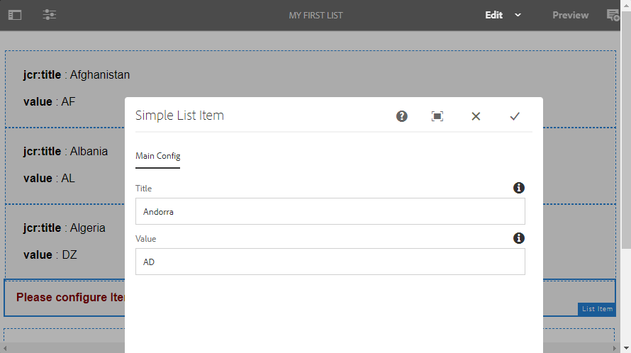Click the scroll down arrow
Viewport: 631px width, 353px height.
point(626,348)
